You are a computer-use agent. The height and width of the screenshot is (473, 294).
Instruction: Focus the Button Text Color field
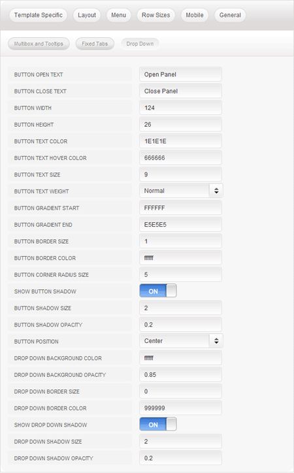click(x=180, y=141)
